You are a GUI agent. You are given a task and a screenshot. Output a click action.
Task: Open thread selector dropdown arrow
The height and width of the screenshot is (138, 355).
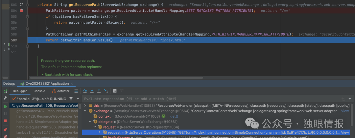pos(78,99)
